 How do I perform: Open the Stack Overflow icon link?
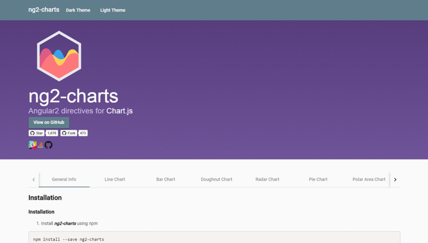click(41, 145)
